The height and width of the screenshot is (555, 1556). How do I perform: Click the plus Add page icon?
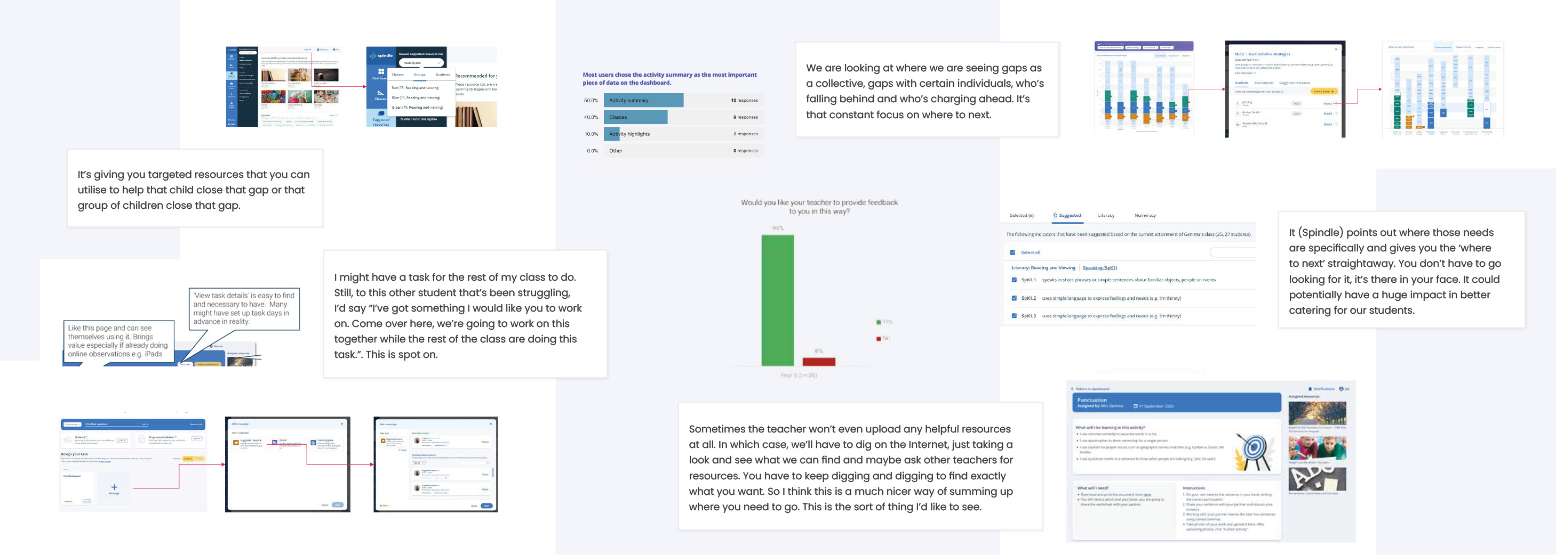click(x=114, y=487)
